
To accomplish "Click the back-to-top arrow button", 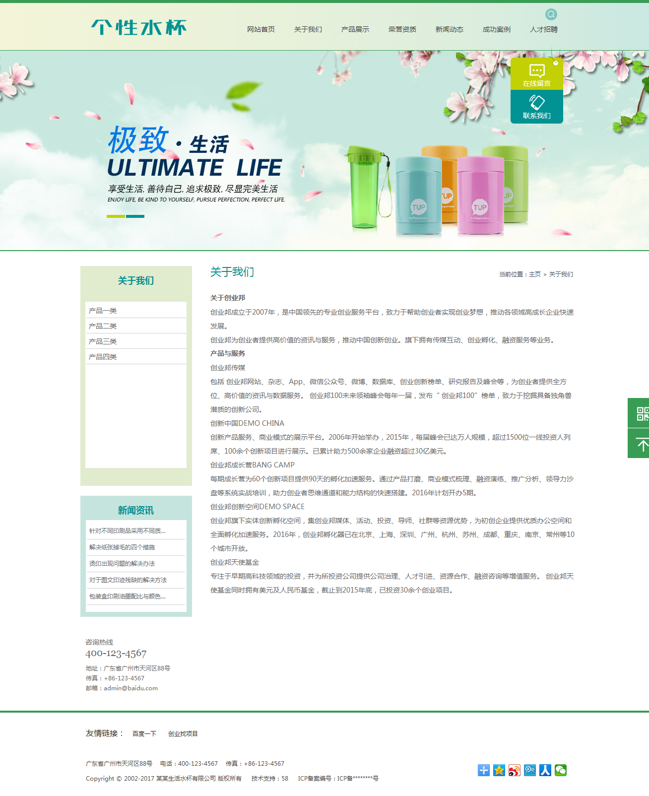I will (641, 444).
